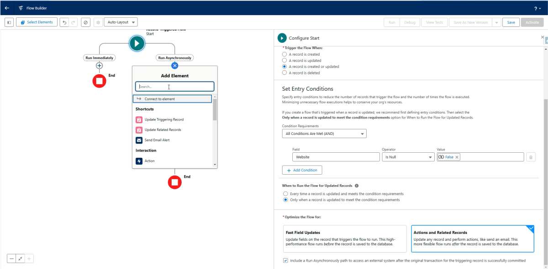Select End element under Run Immediately
The image size is (548, 269).
[x=99, y=81]
